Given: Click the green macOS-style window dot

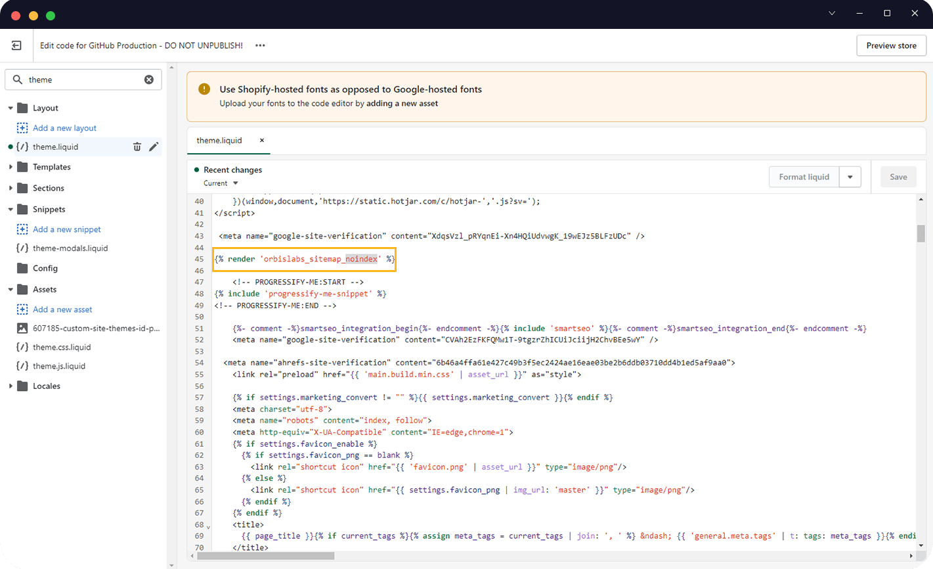Looking at the screenshot, I should [x=51, y=16].
